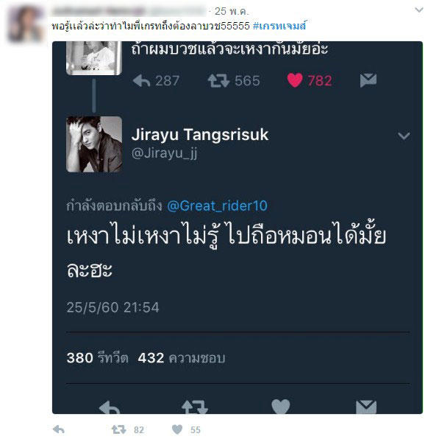Expand the chevron beside Jirayu Tangsrisuk
This screenshot has width=428, height=442.
pos(404,136)
